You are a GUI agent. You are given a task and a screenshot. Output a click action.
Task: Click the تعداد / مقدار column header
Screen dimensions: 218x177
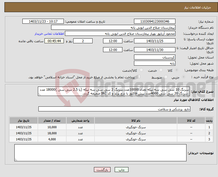(52, 120)
